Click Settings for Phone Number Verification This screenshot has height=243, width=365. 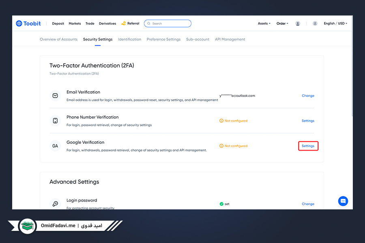308,121
